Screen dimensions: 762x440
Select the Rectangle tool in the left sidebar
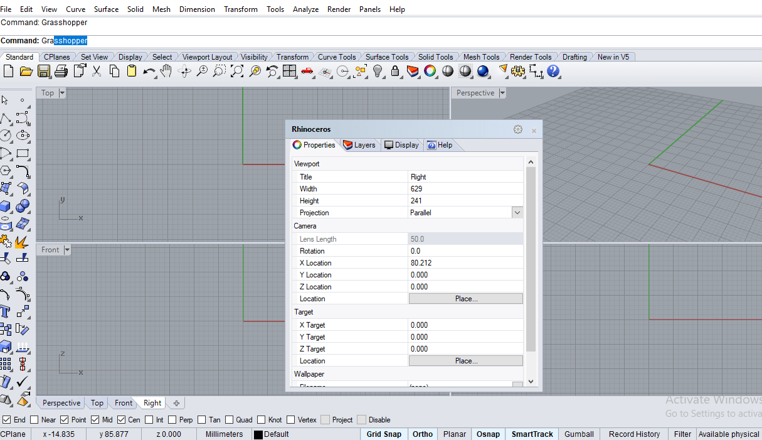pyautogui.click(x=23, y=153)
